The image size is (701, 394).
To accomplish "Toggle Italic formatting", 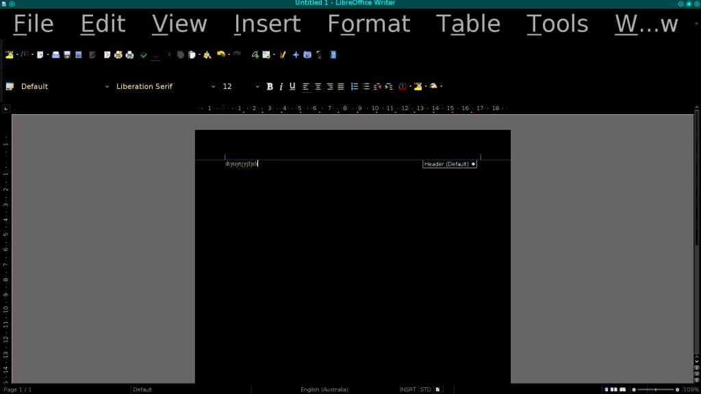I will tap(281, 87).
